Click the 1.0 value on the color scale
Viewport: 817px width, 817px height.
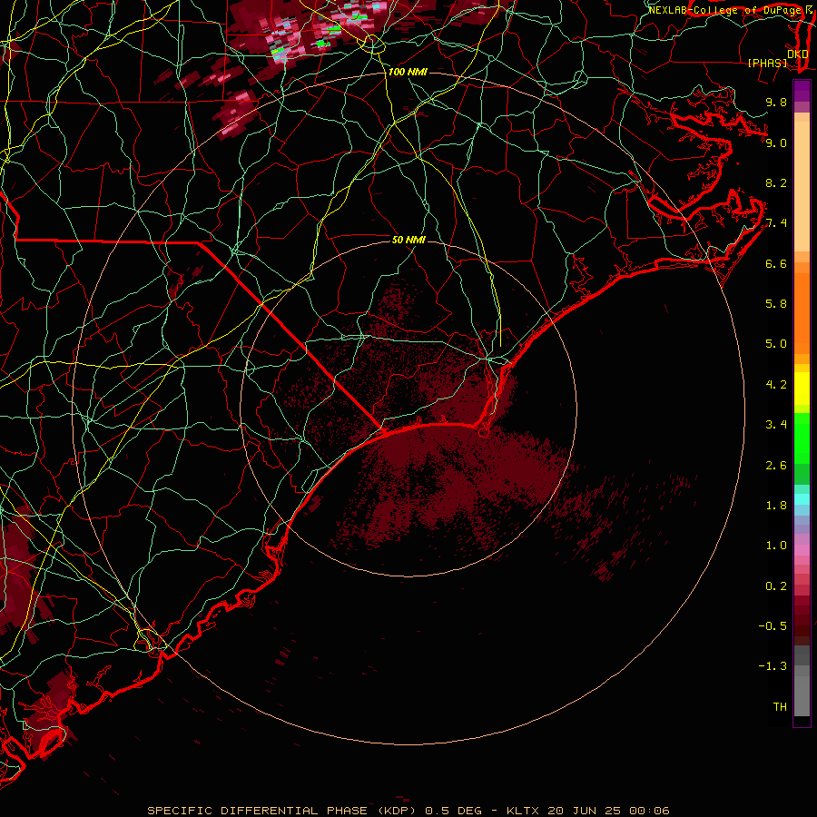tap(776, 546)
